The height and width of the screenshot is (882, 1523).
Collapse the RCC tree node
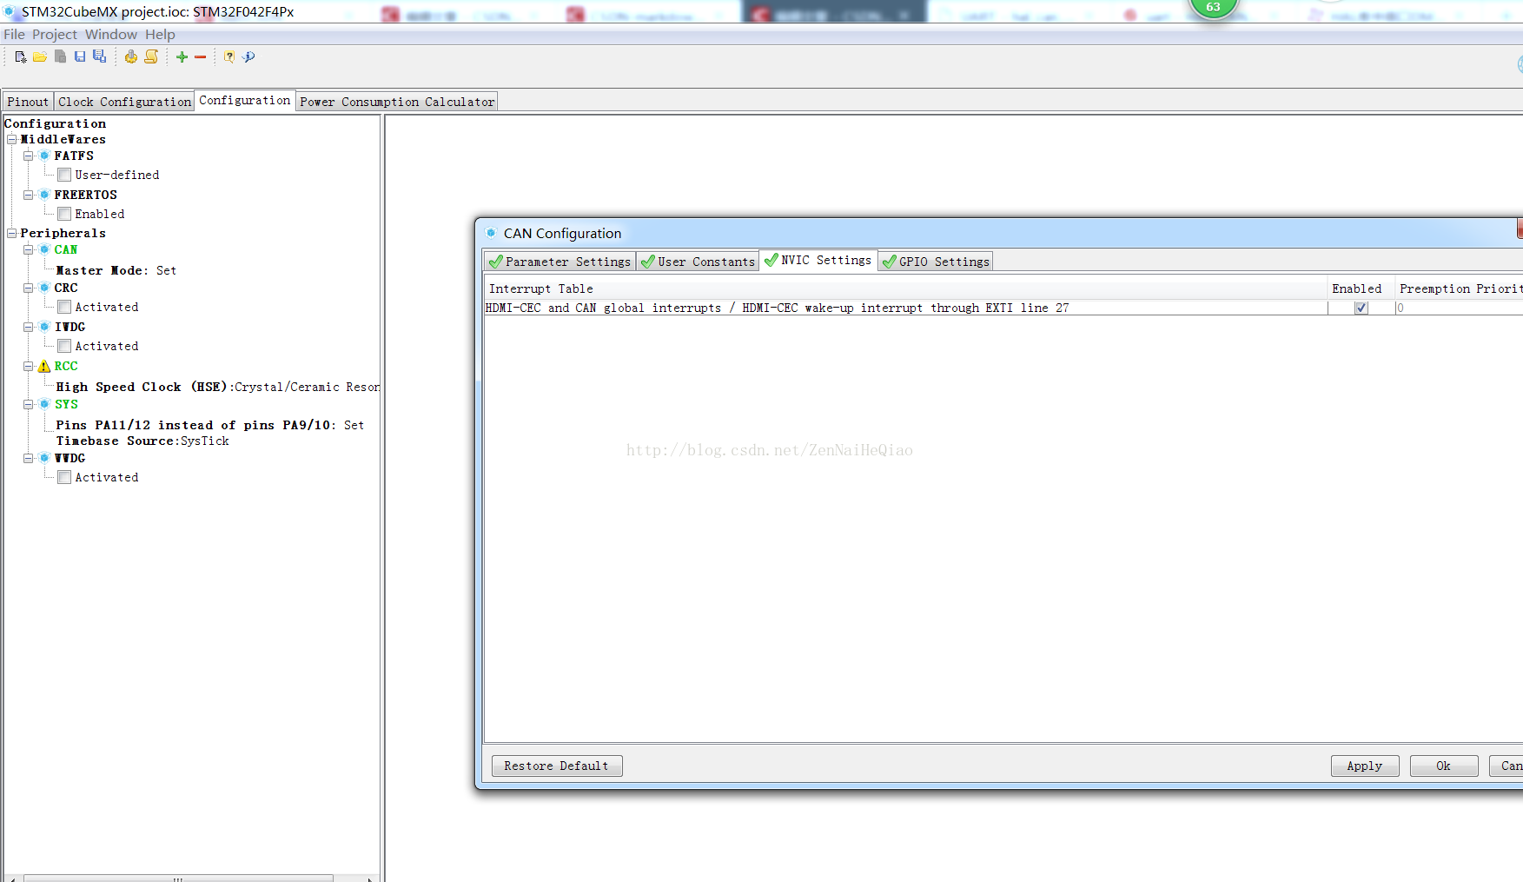(x=29, y=367)
